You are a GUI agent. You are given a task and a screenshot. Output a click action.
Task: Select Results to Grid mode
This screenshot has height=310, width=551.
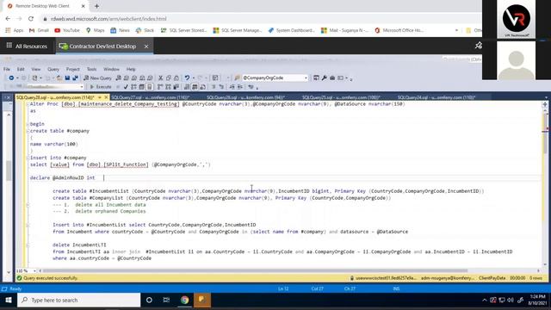(x=195, y=87)
